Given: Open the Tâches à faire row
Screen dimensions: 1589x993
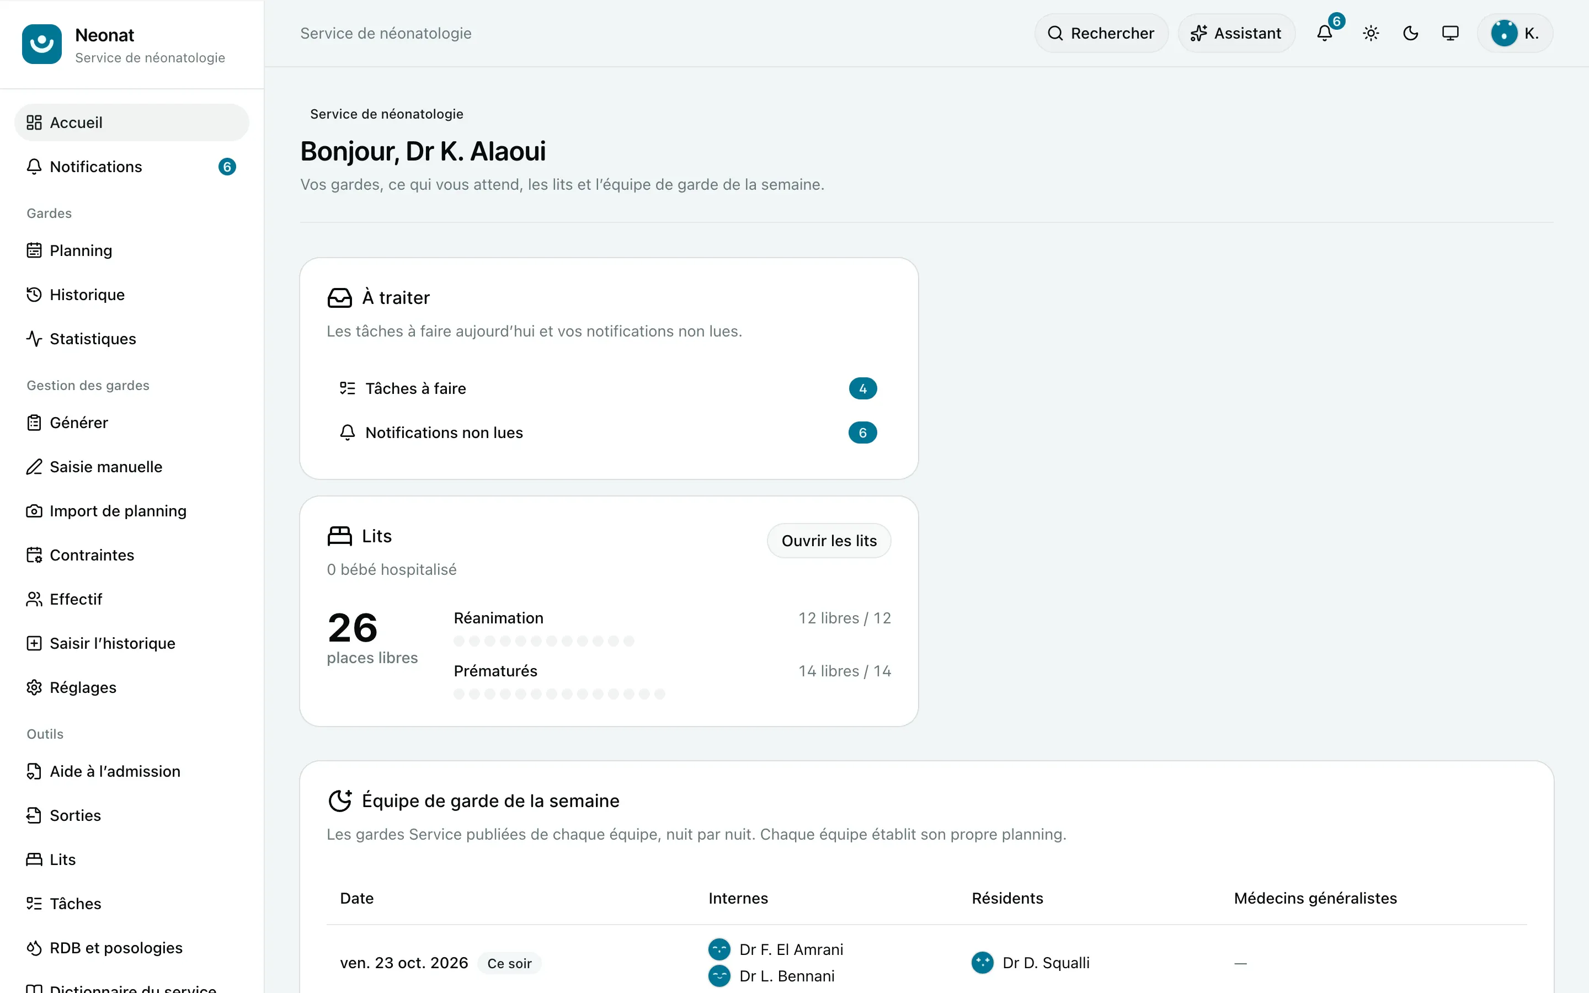Looking at the screenshot, I should 609,388.
